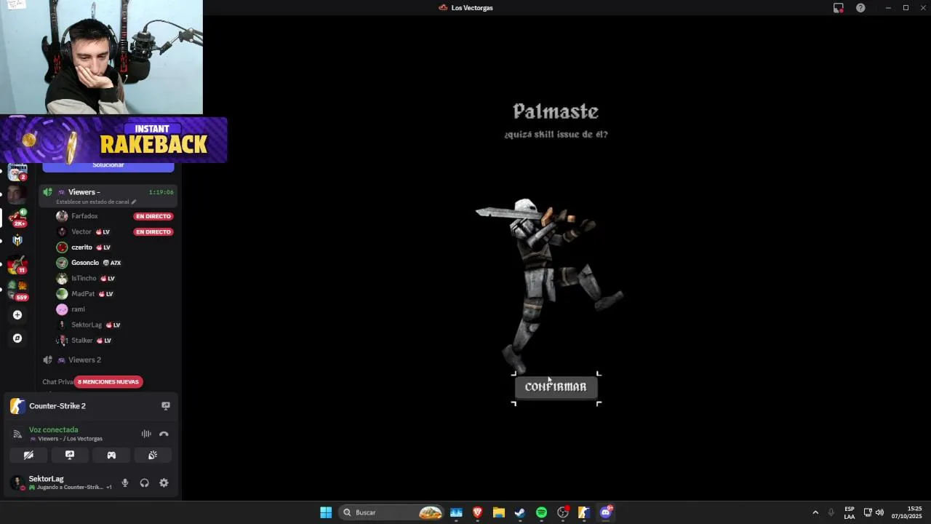Viewport: 931px width, 524px height.
Task: Toggle headphones deafen
Action: pos(144,483)
